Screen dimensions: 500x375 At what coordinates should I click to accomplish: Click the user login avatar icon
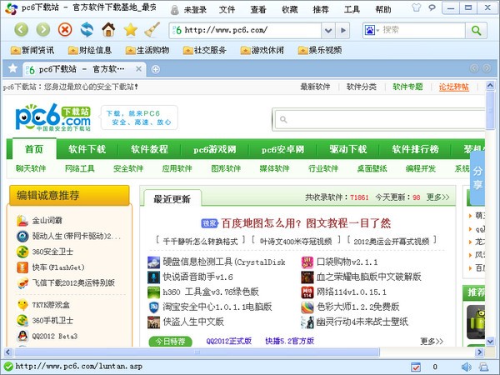tap(174, 10)
